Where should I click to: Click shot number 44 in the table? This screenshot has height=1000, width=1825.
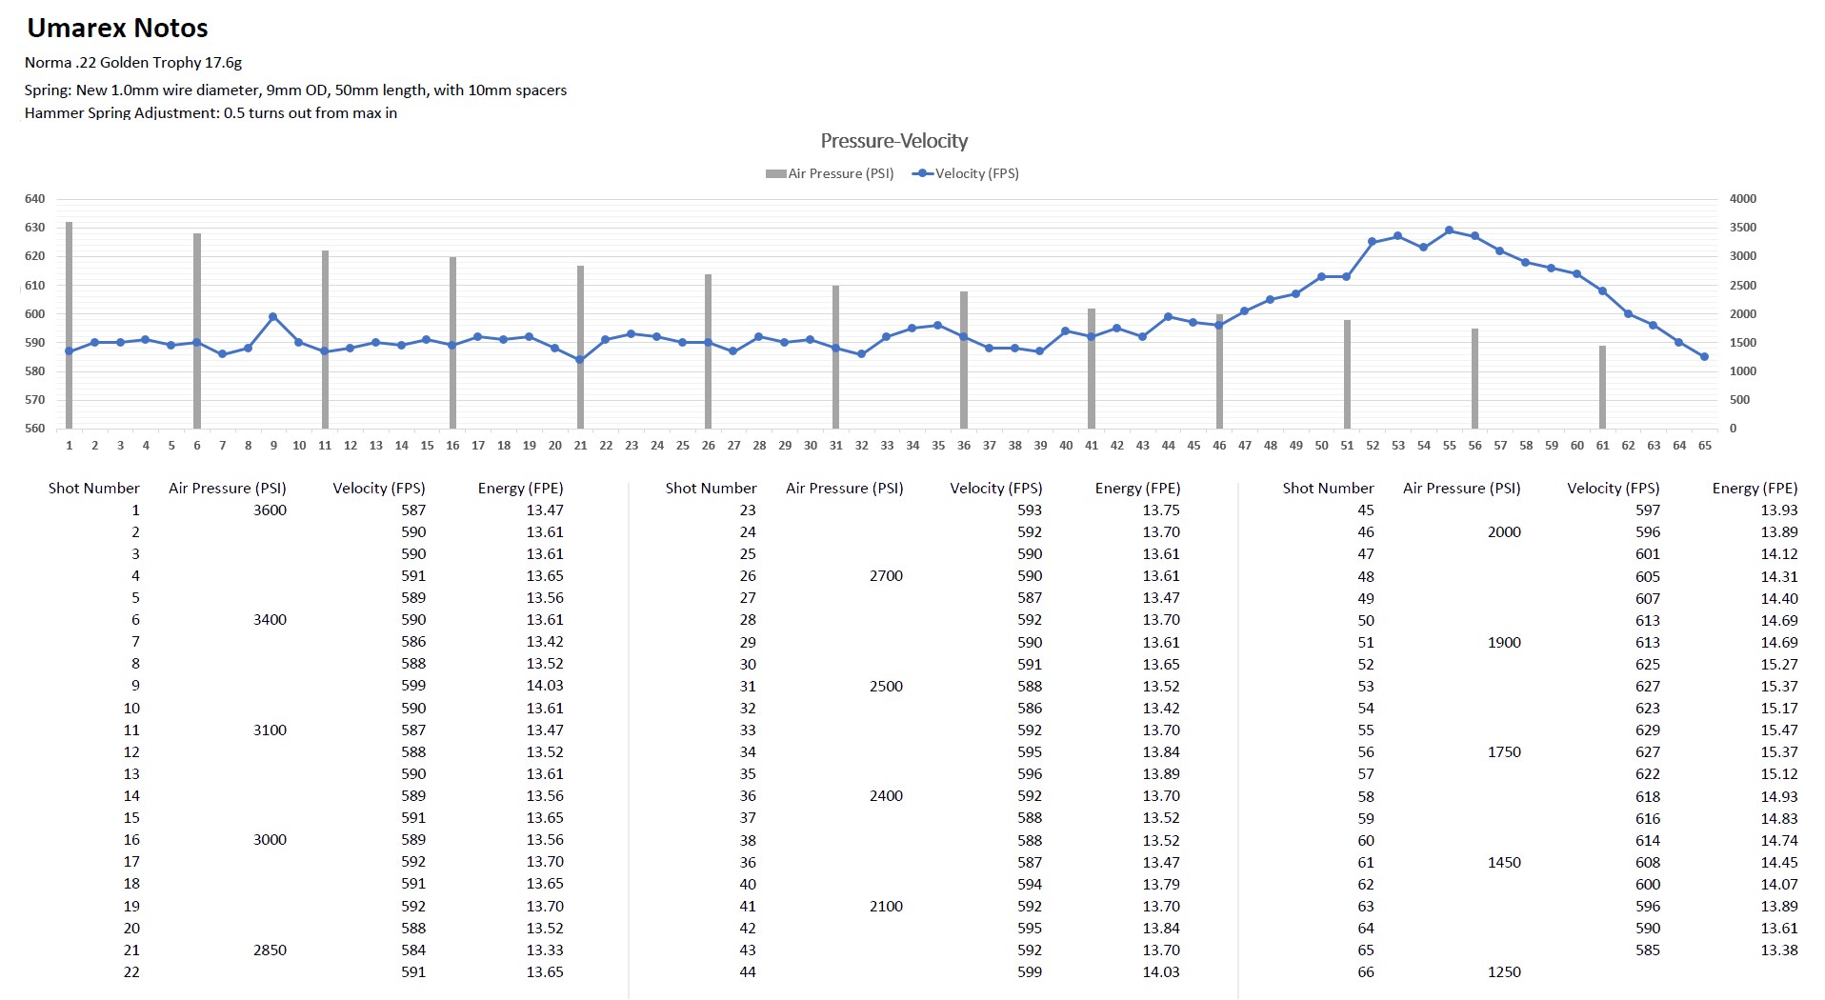pos(748,972)
